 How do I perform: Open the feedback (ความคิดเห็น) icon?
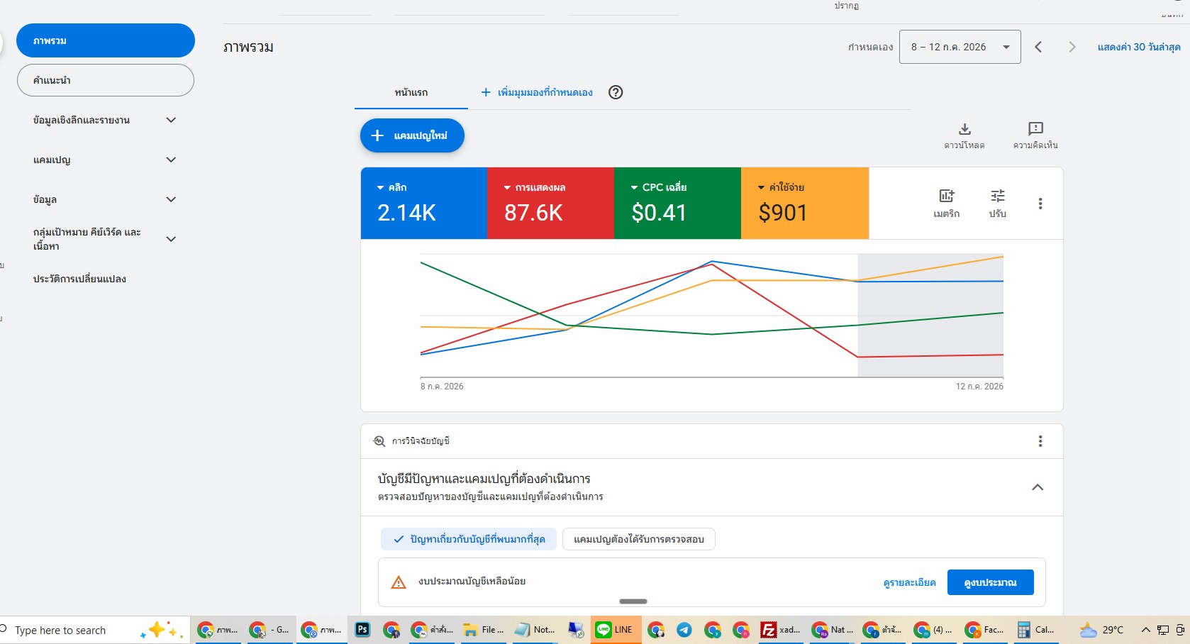coord(1035,129)
